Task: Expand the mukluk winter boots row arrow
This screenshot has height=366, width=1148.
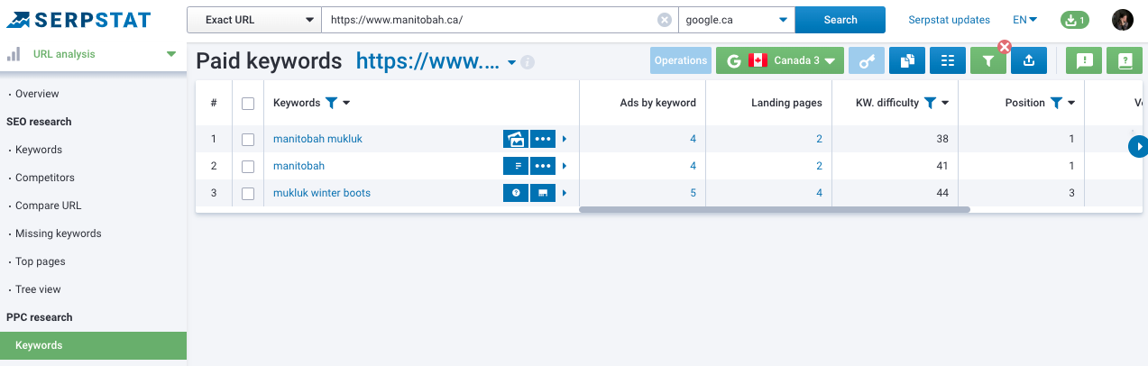Action: click(x=565, y=194)
